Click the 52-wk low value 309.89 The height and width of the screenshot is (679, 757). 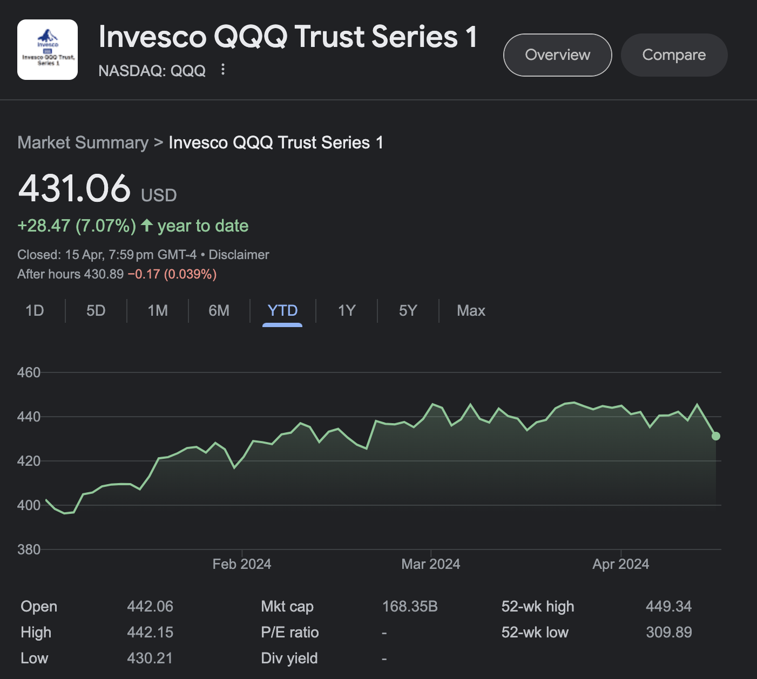(668, 633)
